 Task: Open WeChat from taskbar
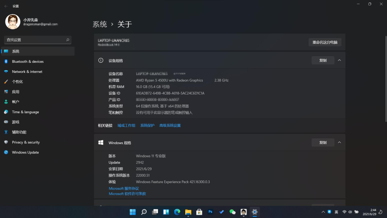pos(233,212)
